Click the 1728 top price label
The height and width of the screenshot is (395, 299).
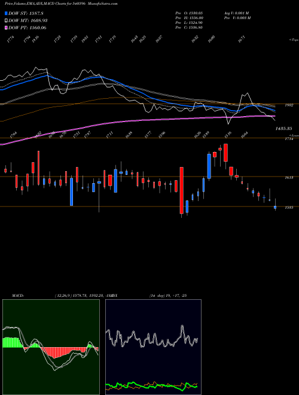(57, 39)
